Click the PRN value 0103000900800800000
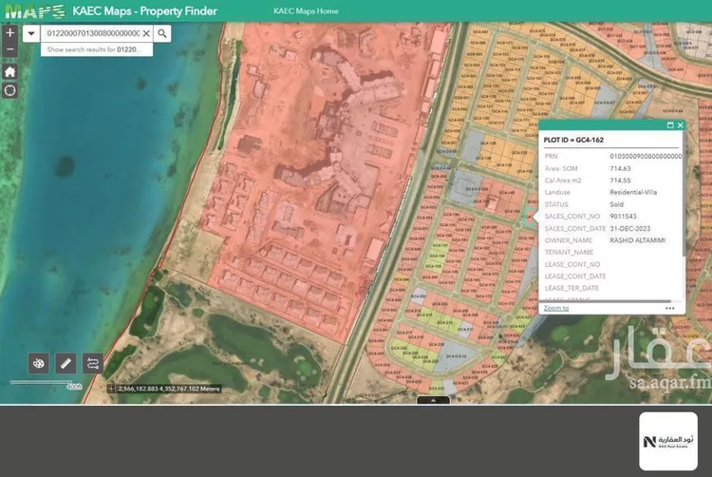Image resolution: width=712 pixels, height=477 pixels. [646, 156]
